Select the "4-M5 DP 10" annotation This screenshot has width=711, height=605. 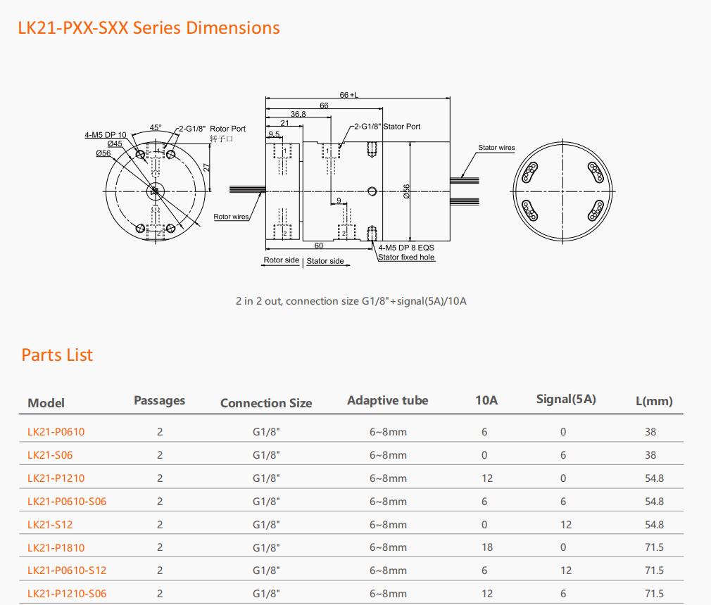[105, 134]
